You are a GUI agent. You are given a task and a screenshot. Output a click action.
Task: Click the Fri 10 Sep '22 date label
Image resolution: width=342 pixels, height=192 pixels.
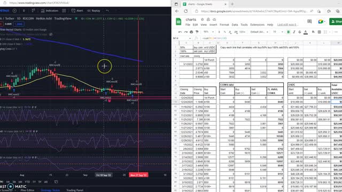pos(104,175)
